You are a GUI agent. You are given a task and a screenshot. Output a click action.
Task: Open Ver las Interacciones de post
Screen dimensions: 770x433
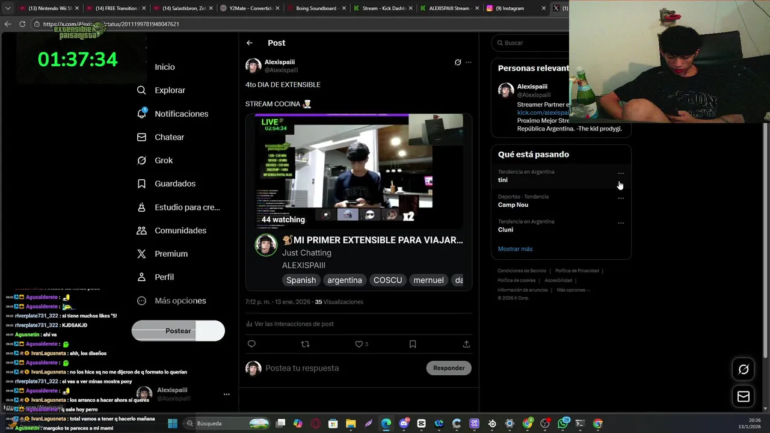pyautogui.click(x=290, y=324)
